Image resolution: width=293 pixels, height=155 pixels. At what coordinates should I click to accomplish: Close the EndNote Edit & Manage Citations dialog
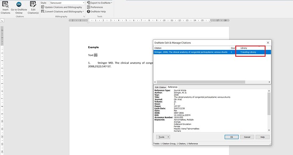click(268, 43)
